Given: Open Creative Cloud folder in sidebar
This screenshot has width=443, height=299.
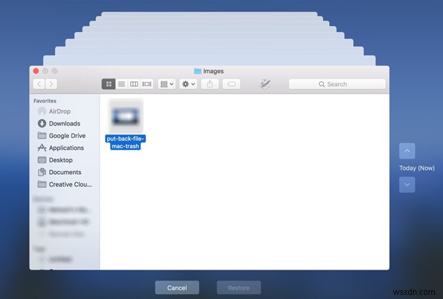Looking at the screenshot, I should (65, 184).
